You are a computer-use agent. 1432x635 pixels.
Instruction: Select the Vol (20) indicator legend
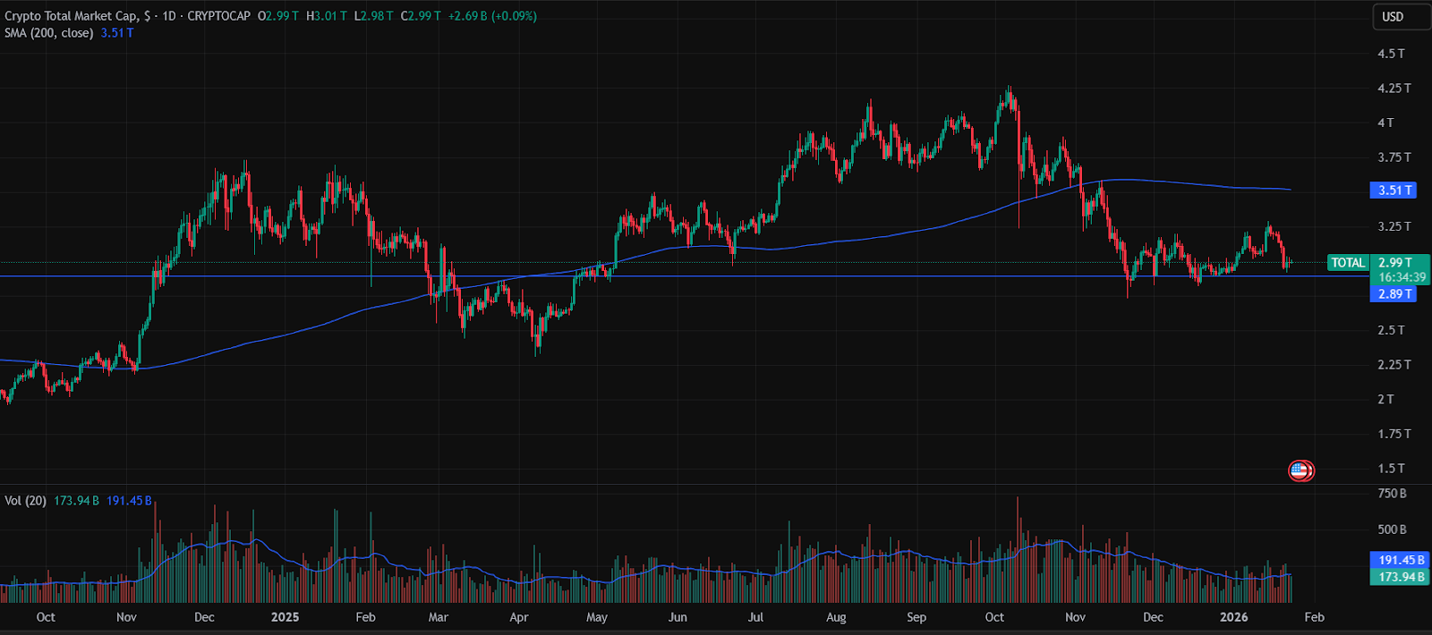(25, 501)
